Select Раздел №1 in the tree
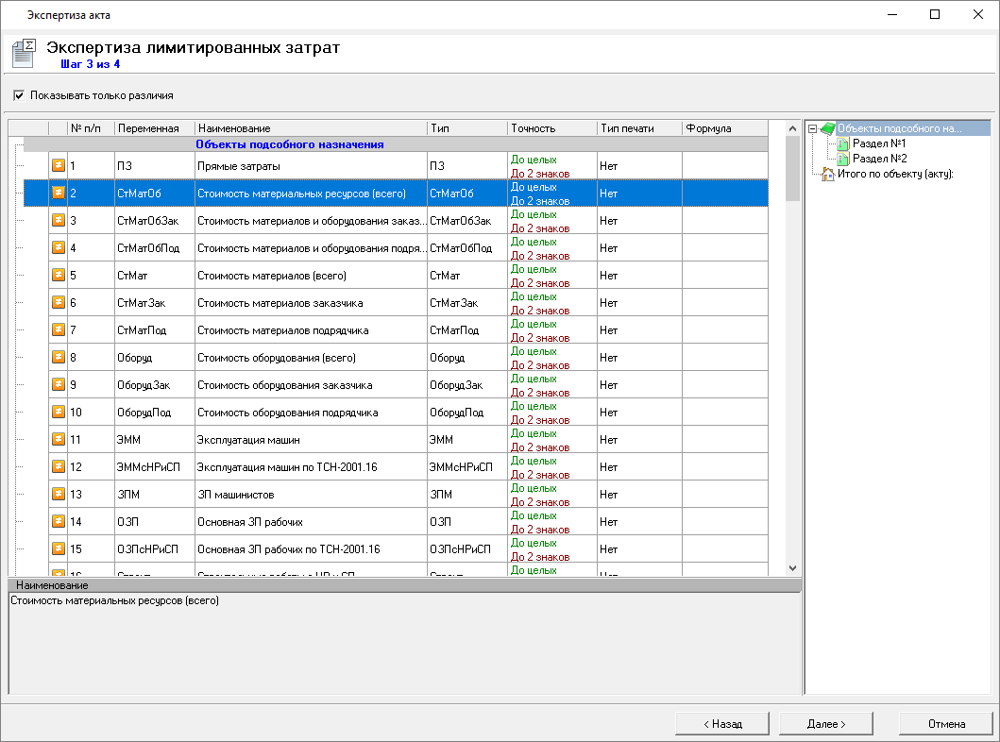The height and width of the screenshot is (742, 1000). click(878, 143)
